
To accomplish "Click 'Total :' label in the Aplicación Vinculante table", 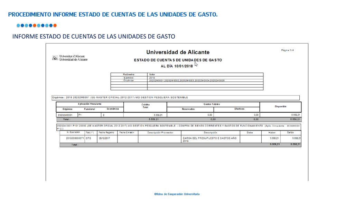I will tap(67, 119).
